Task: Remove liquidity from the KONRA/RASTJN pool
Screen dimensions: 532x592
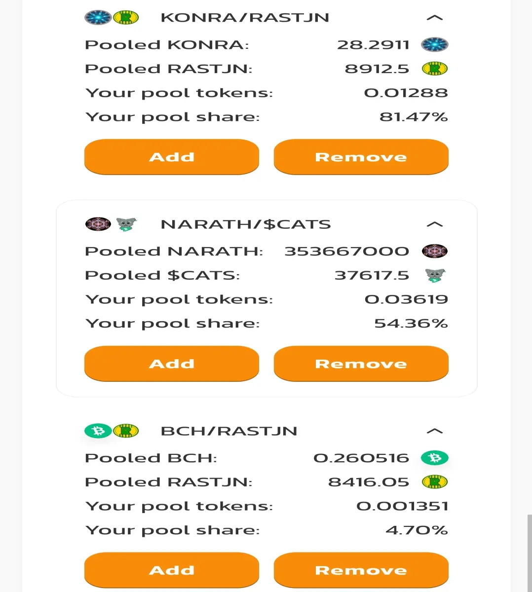Action: pos(361,157)
